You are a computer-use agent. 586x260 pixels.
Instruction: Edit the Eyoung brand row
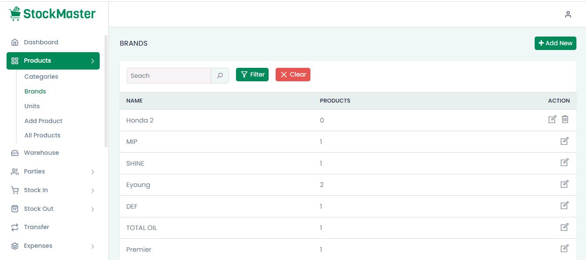(x=564, y=184)
